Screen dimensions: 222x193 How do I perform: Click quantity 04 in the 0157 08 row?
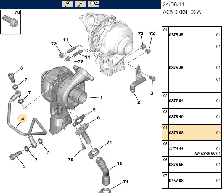coord(218,181)
